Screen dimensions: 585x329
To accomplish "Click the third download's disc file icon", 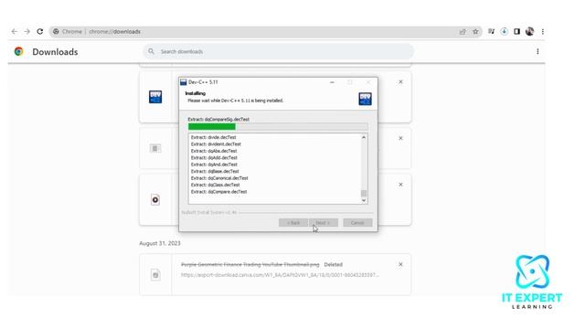I will (x=155, y=199).
